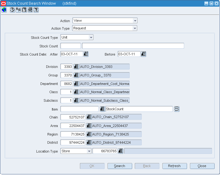Open the Region list of values
Viewport: 220px width, 175px height.
click(89, 134)
